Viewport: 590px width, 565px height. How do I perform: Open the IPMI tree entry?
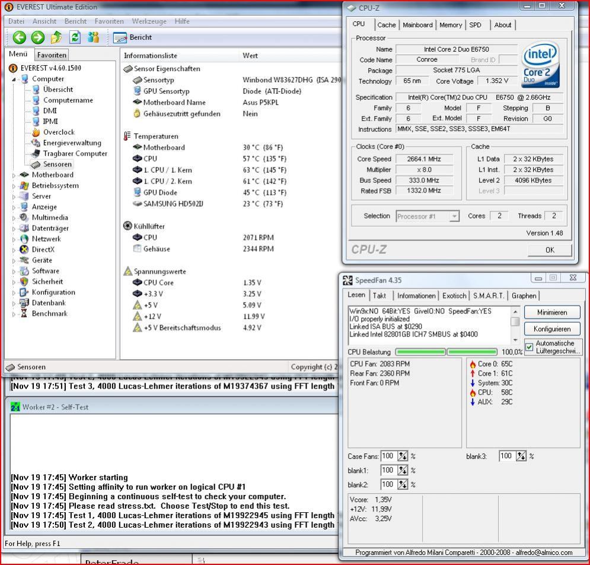coord(50,121)
